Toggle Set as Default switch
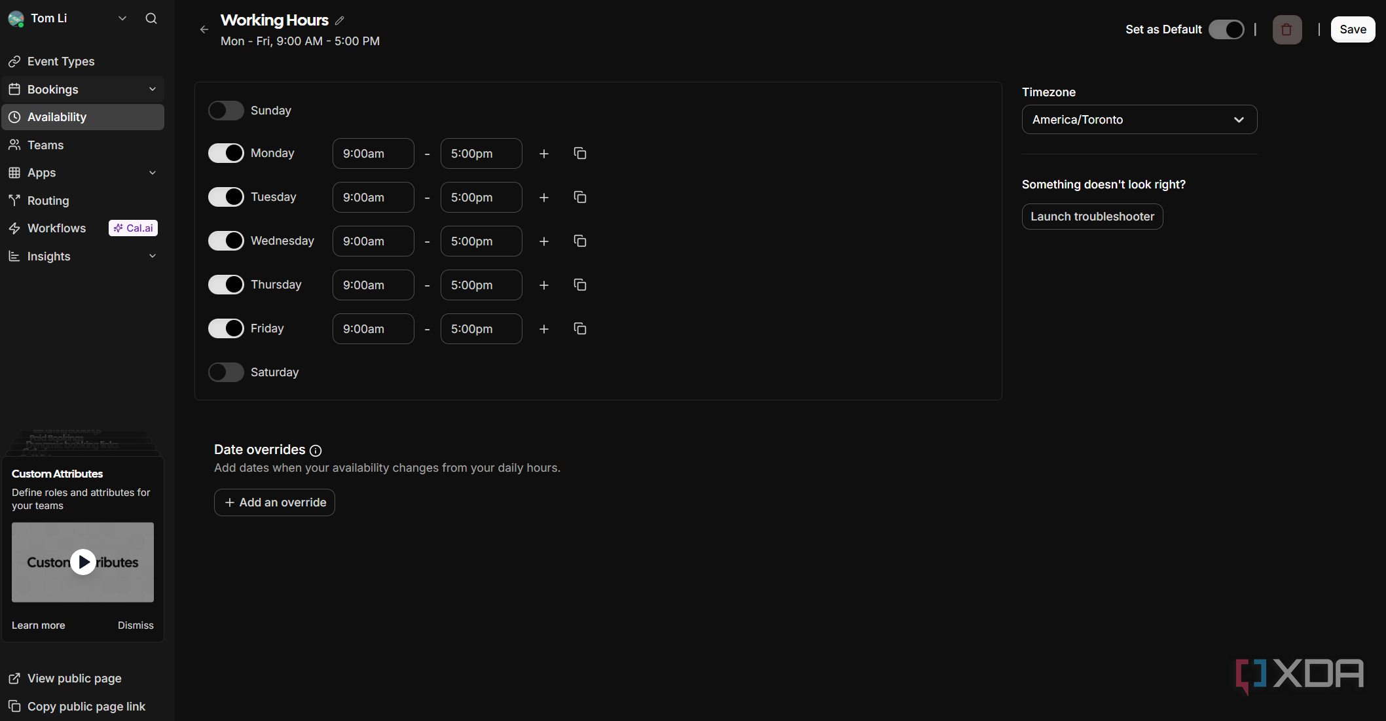This screenshot has width=1386, height=721. click(x=1226, y=29)
